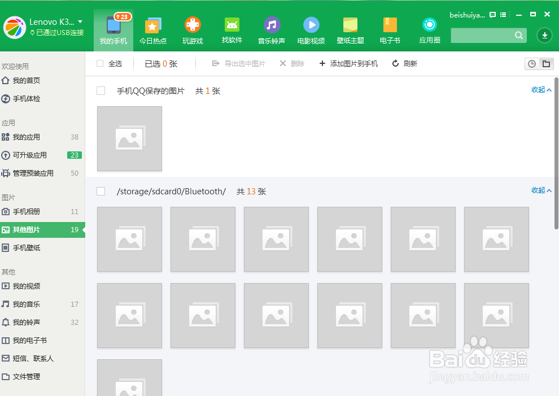Open the 电影视频 tab

click(311, 31)
